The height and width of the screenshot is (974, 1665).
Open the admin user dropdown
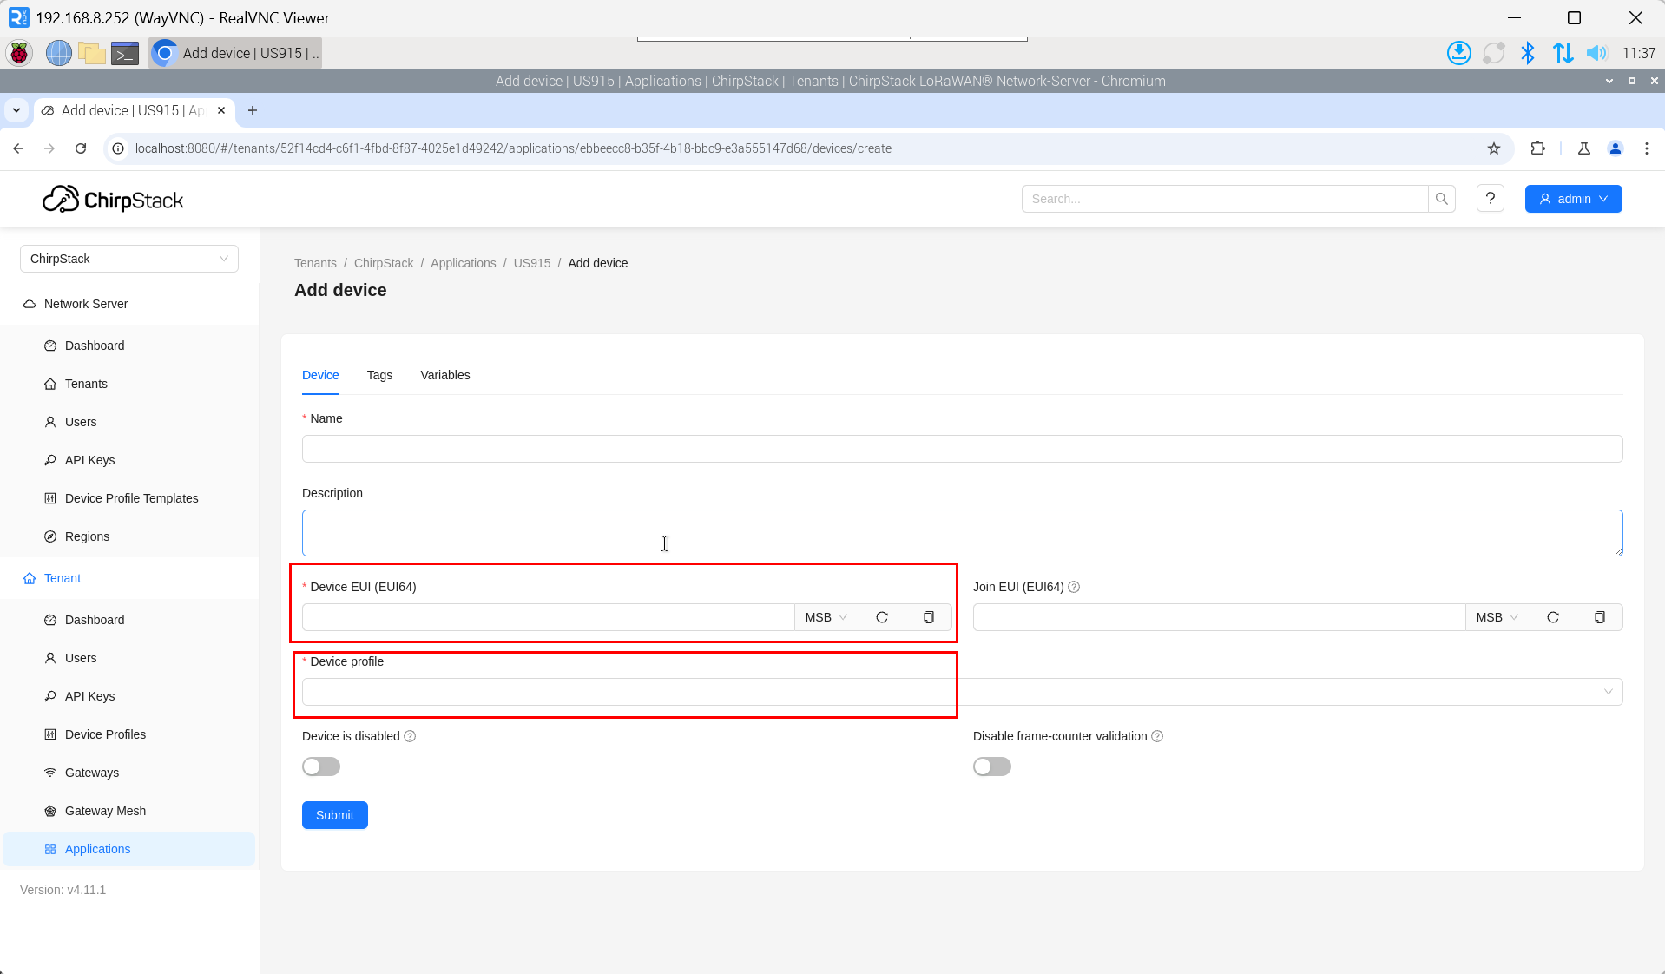(1573, 199)
